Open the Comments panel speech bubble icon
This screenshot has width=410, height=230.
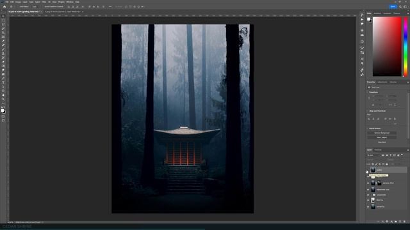pyautogui.click(x=362, y=24)
